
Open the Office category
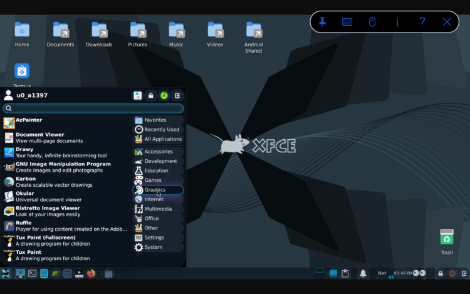[x=158, y=219]
